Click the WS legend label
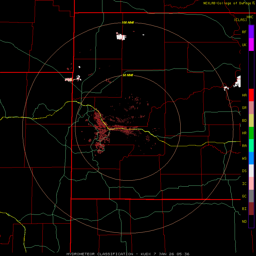Screen dimensions: 256x256 (244, 158)
